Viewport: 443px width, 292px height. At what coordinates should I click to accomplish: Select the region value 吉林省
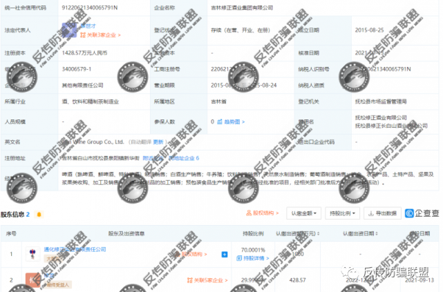tap(218, 101)
